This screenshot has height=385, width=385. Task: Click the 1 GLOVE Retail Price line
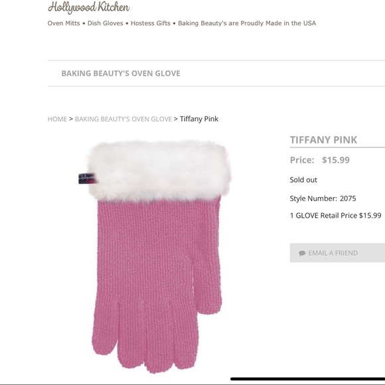(x=335, y=216)
